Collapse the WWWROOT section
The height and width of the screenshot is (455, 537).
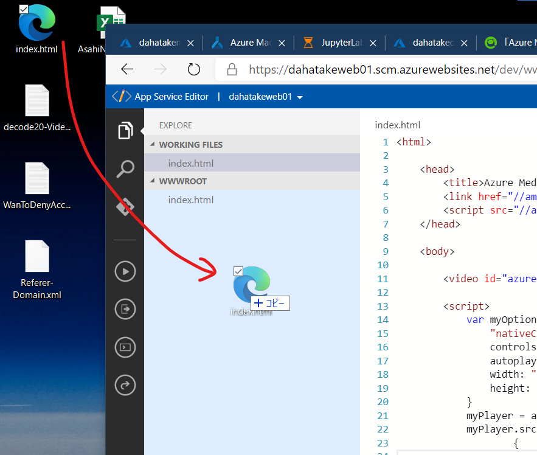153,181
